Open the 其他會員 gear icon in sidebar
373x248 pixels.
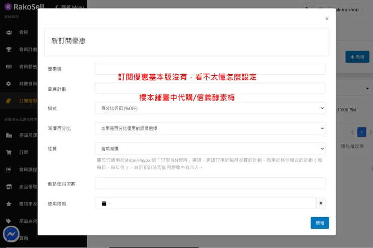(9, 84)
